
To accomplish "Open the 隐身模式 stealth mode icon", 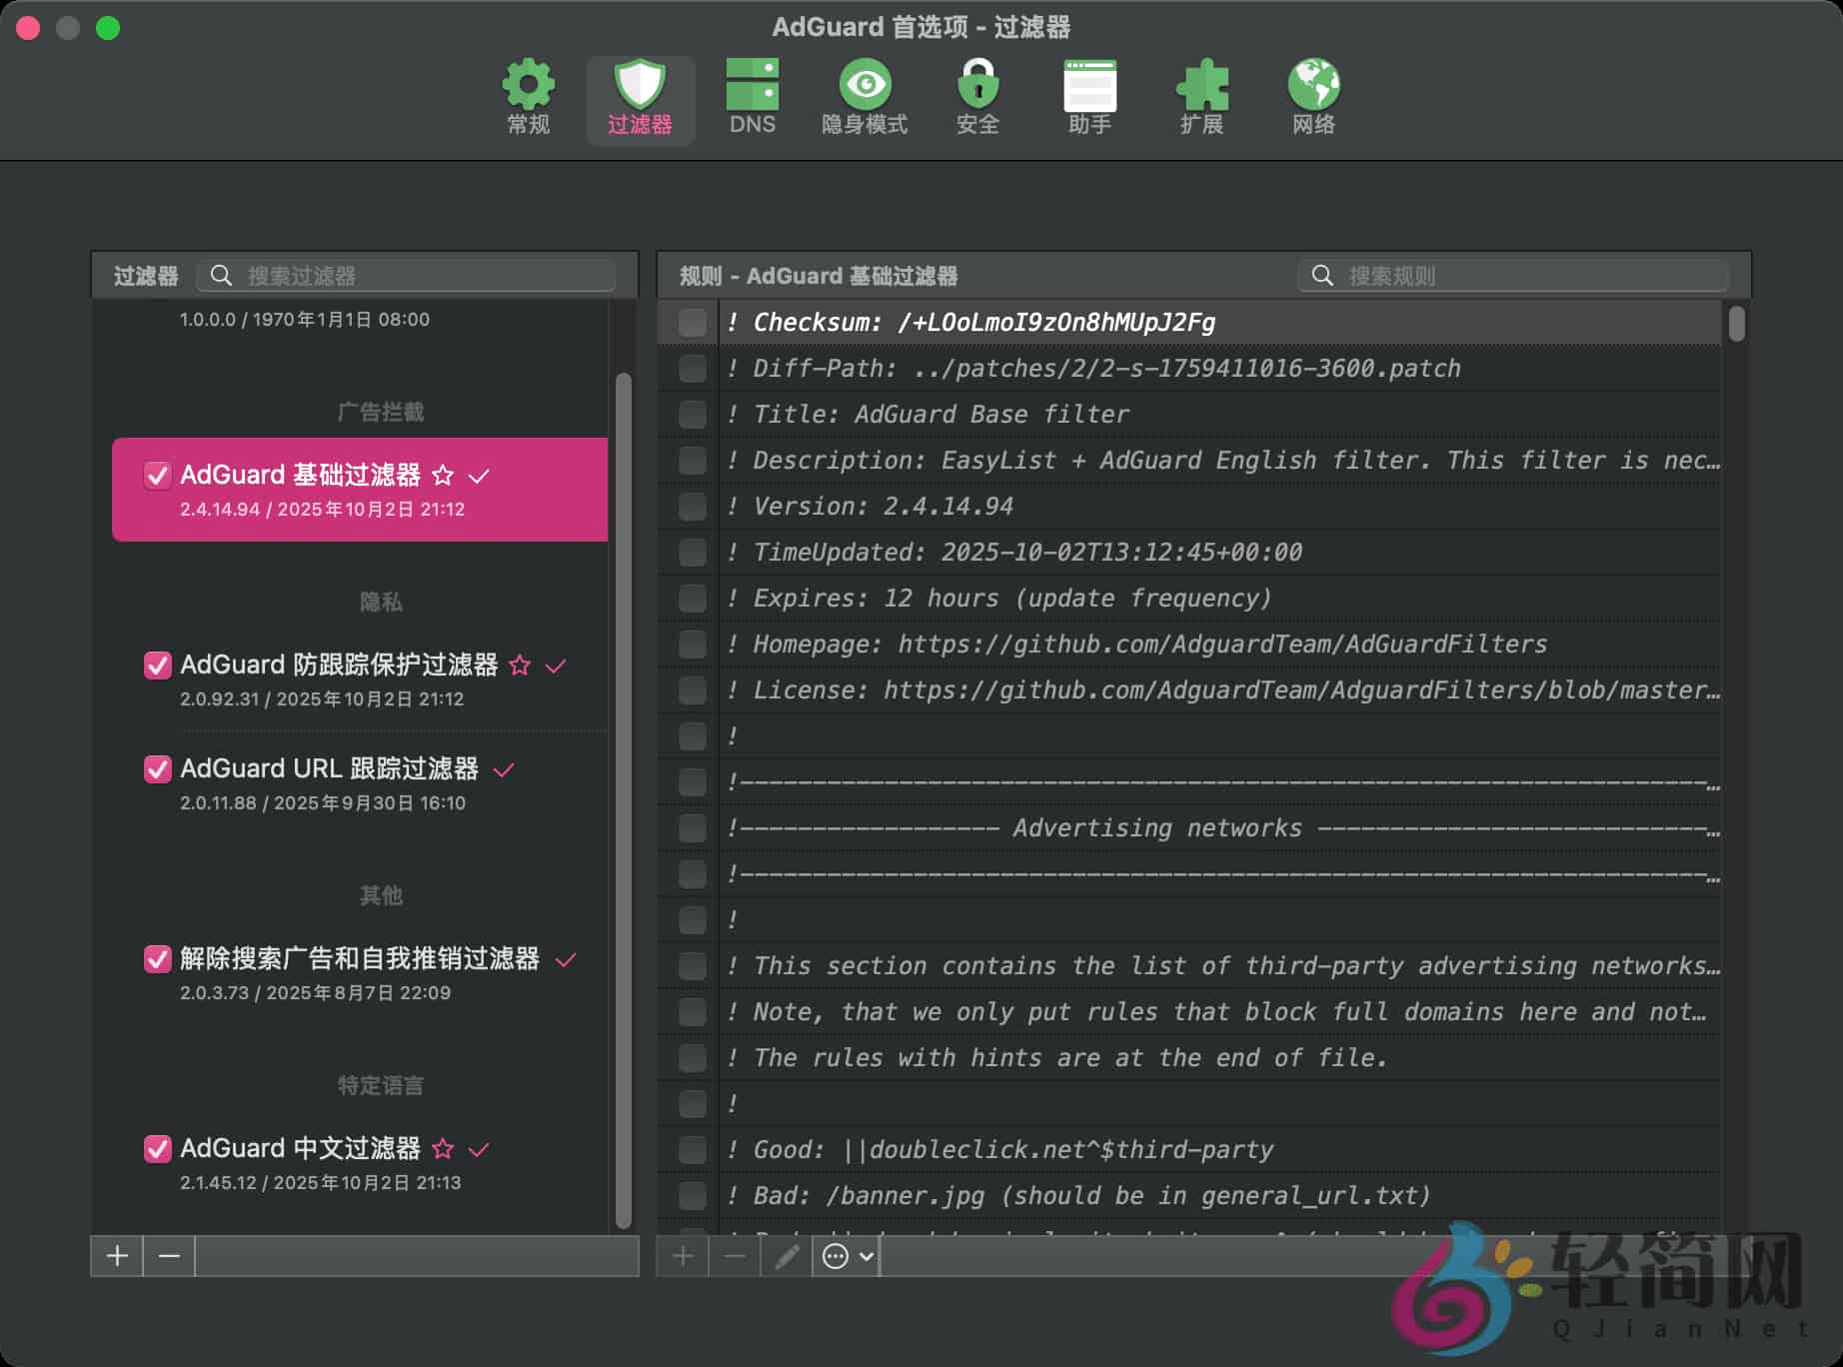I will point(866,95).
